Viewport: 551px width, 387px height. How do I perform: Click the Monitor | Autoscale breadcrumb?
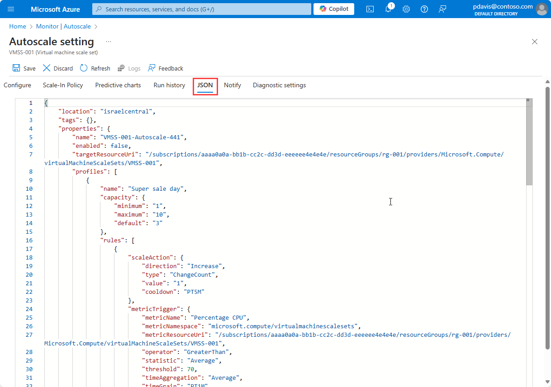(x=63, y=27)
